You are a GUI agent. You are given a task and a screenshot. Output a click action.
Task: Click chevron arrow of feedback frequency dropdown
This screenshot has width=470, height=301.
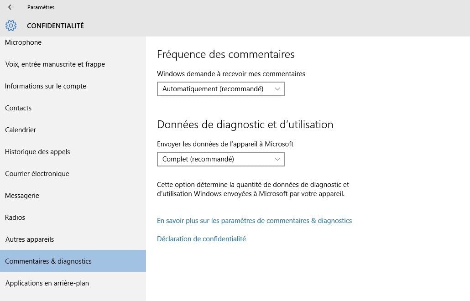(x=277, y=89)
